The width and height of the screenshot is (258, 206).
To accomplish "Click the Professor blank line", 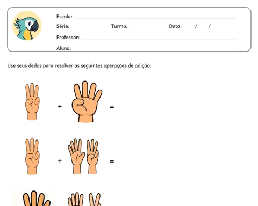I will point(159,39).
